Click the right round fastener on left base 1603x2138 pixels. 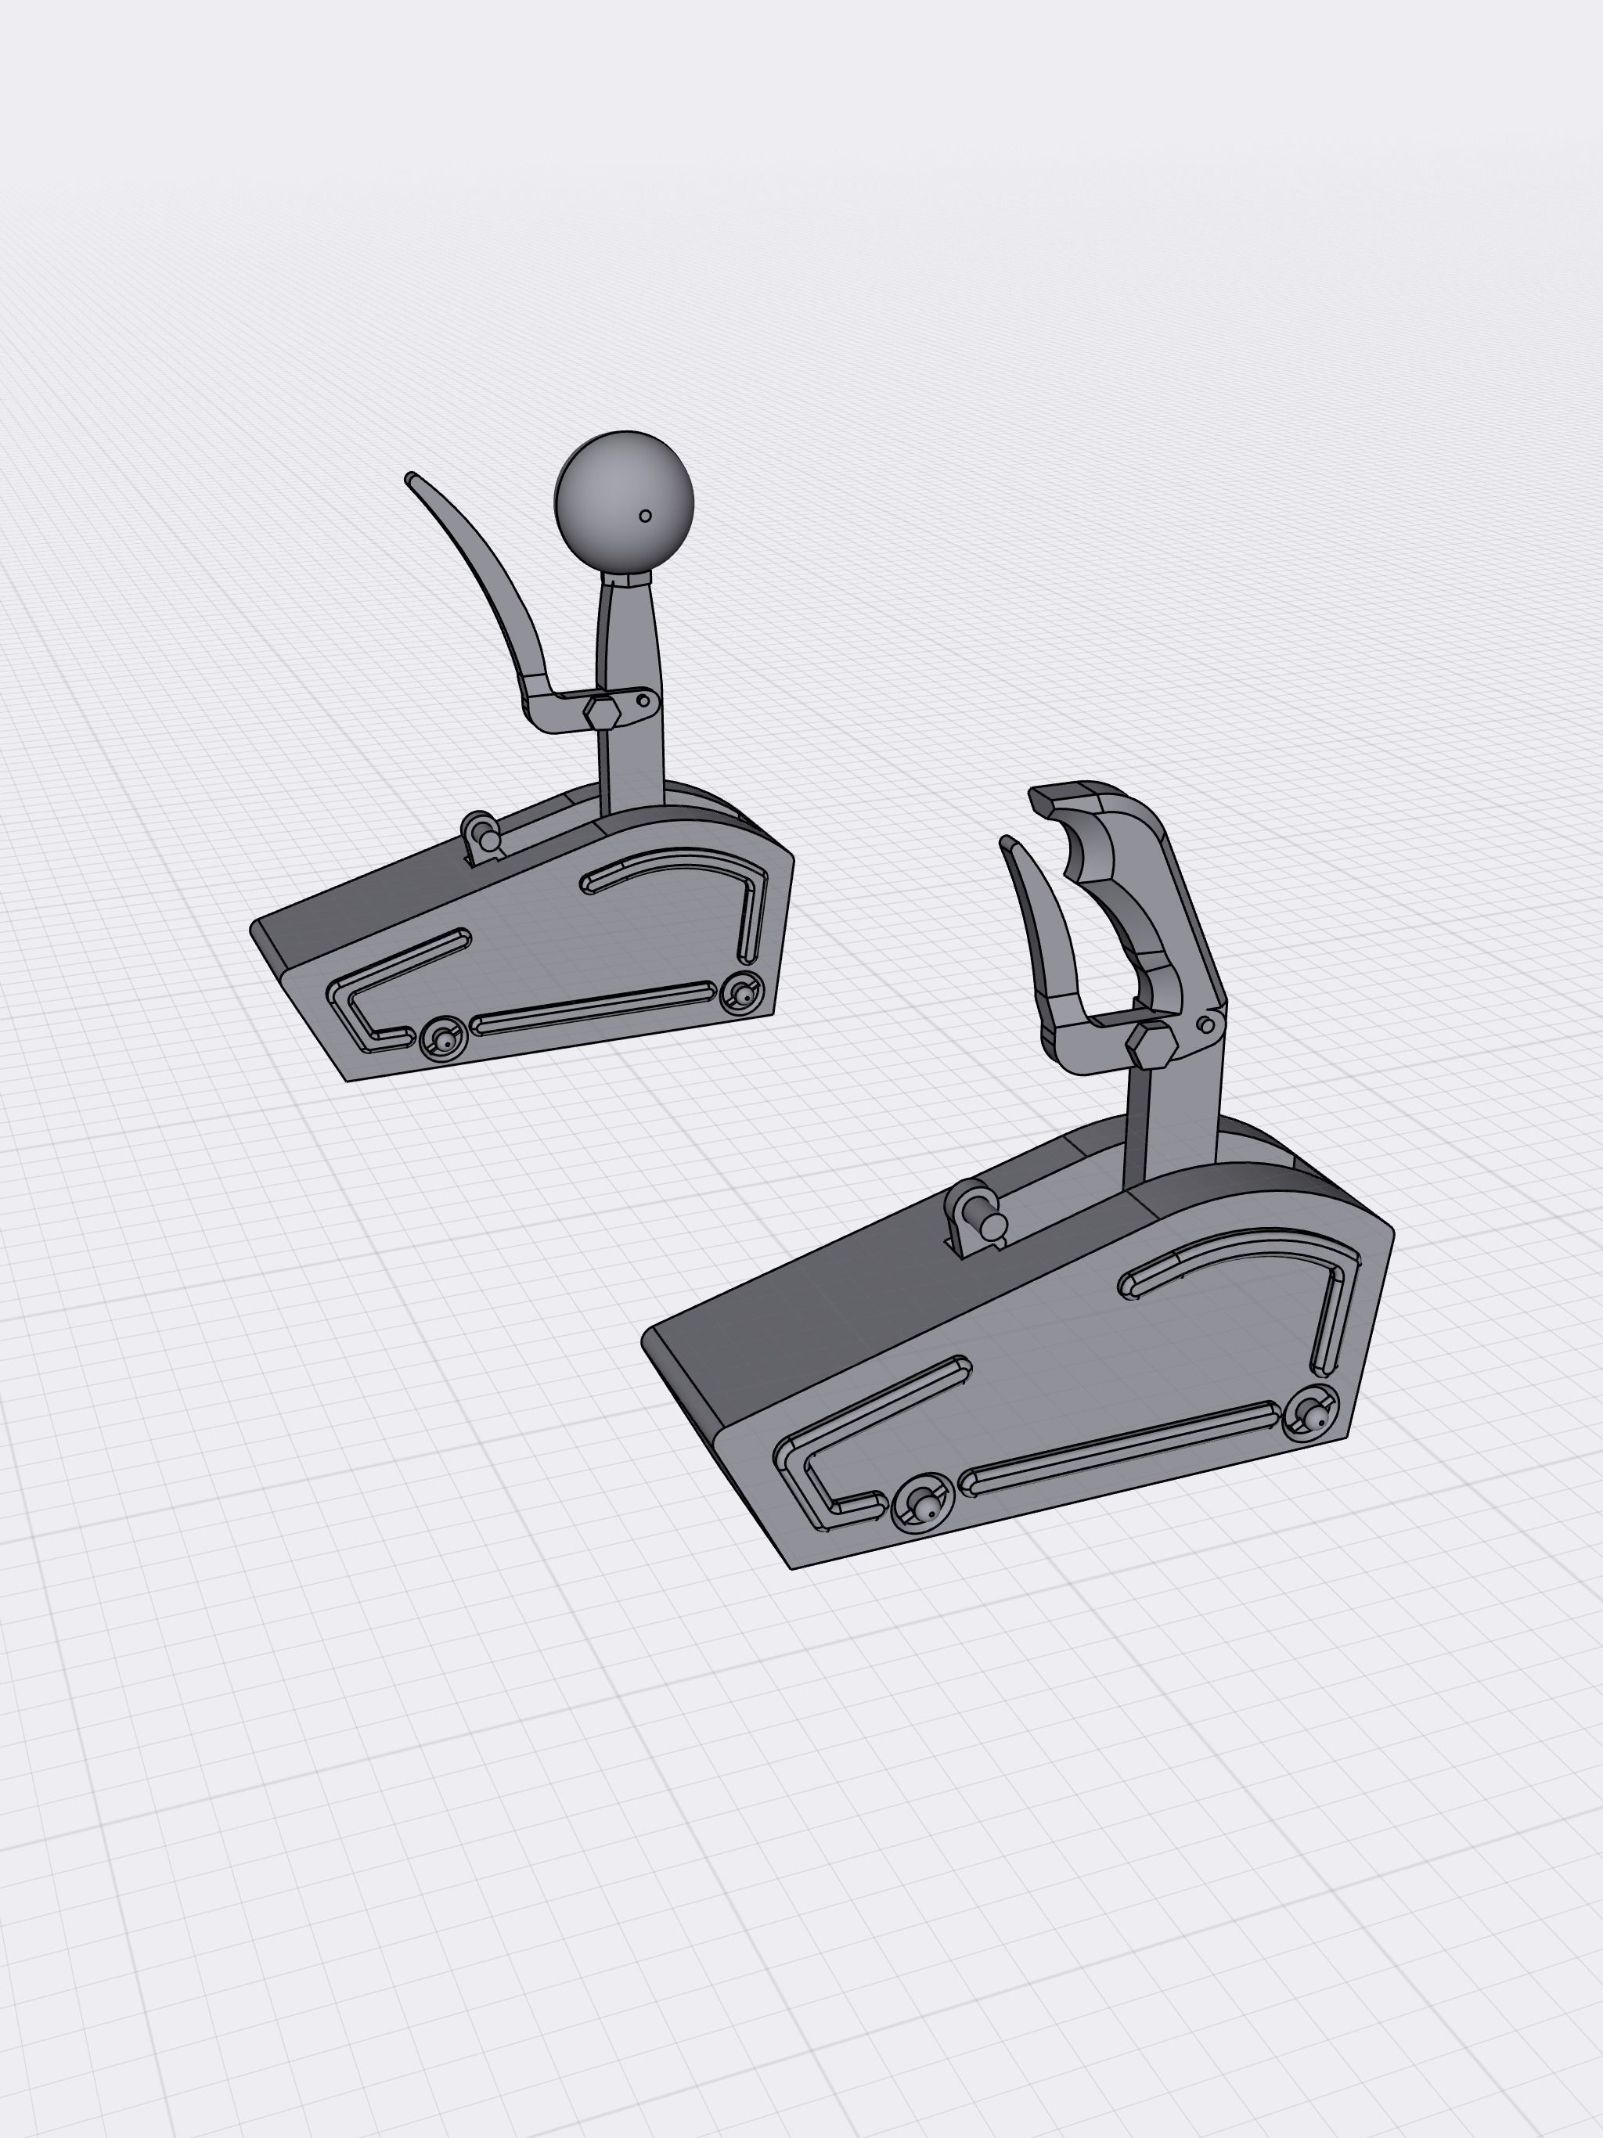click(x=741, y=992)
